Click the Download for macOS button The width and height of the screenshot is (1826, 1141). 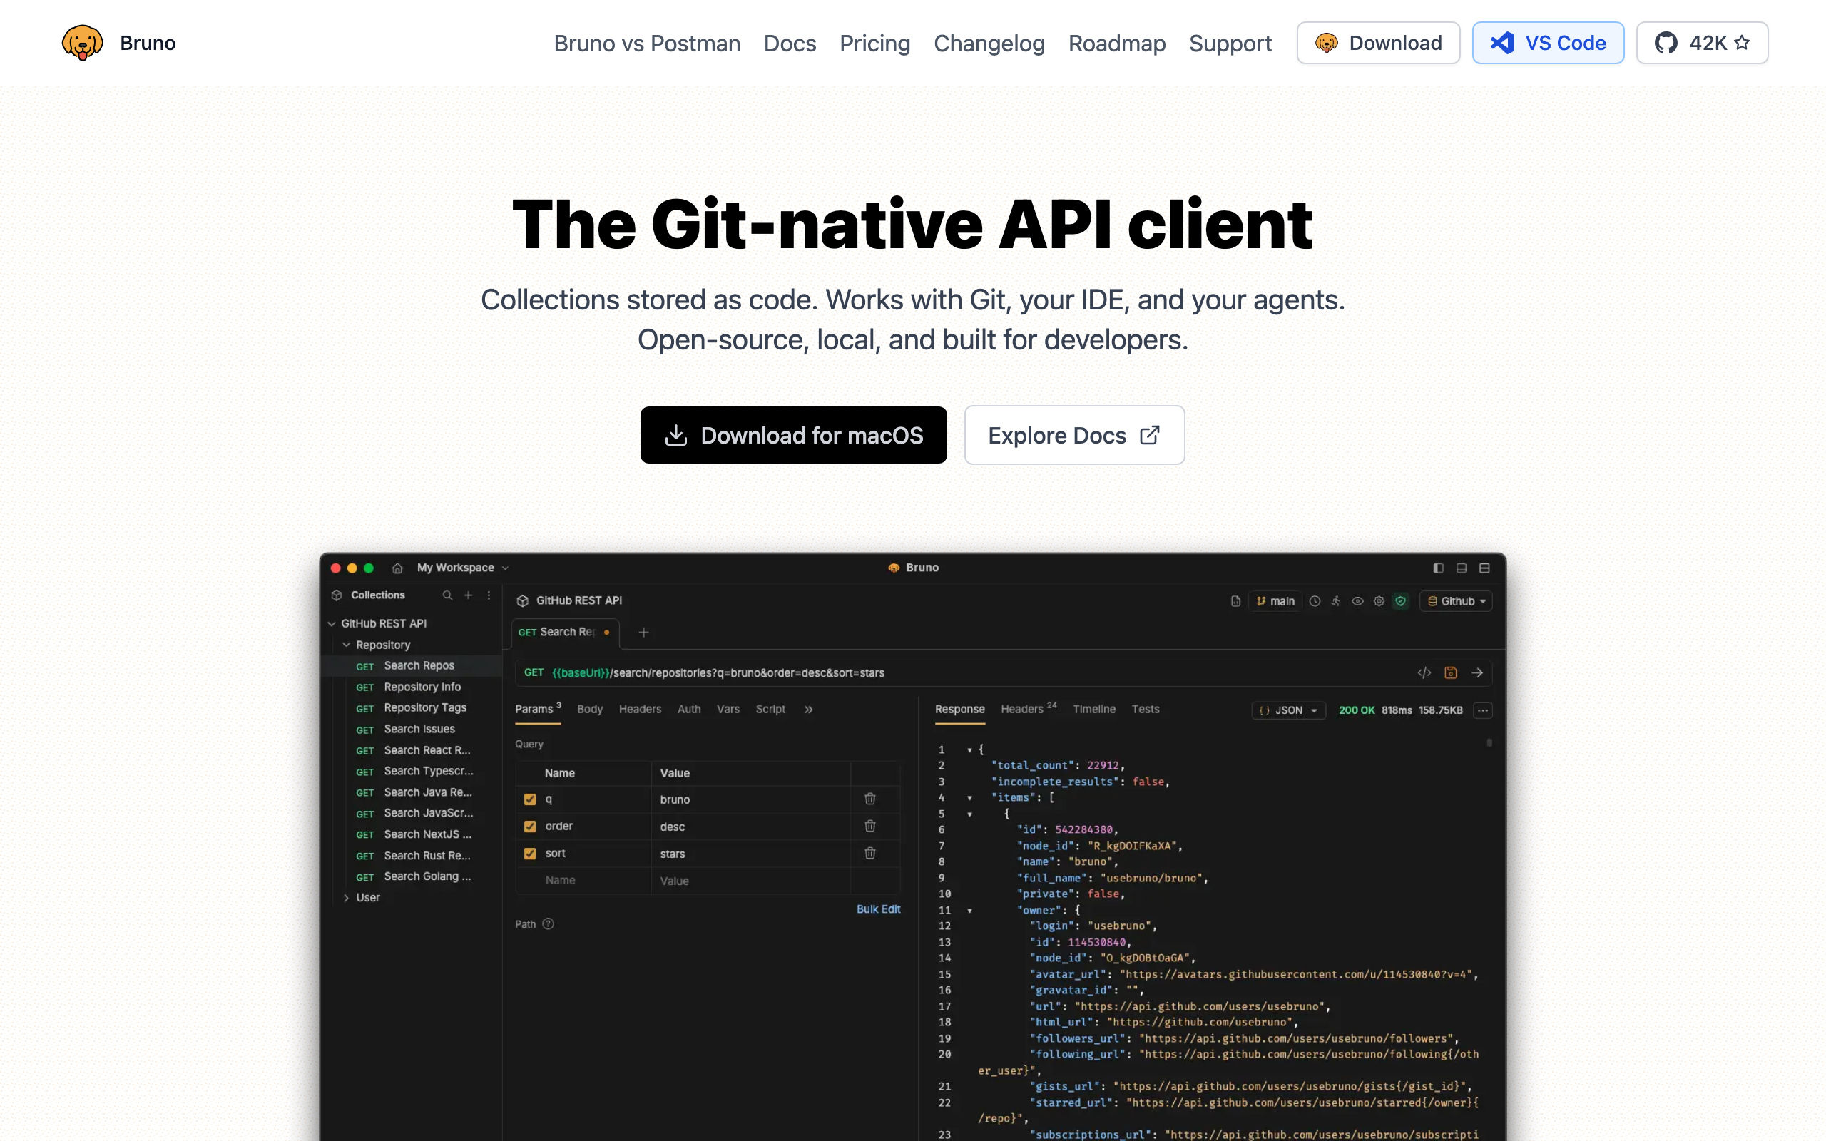[x=793, y=436]
